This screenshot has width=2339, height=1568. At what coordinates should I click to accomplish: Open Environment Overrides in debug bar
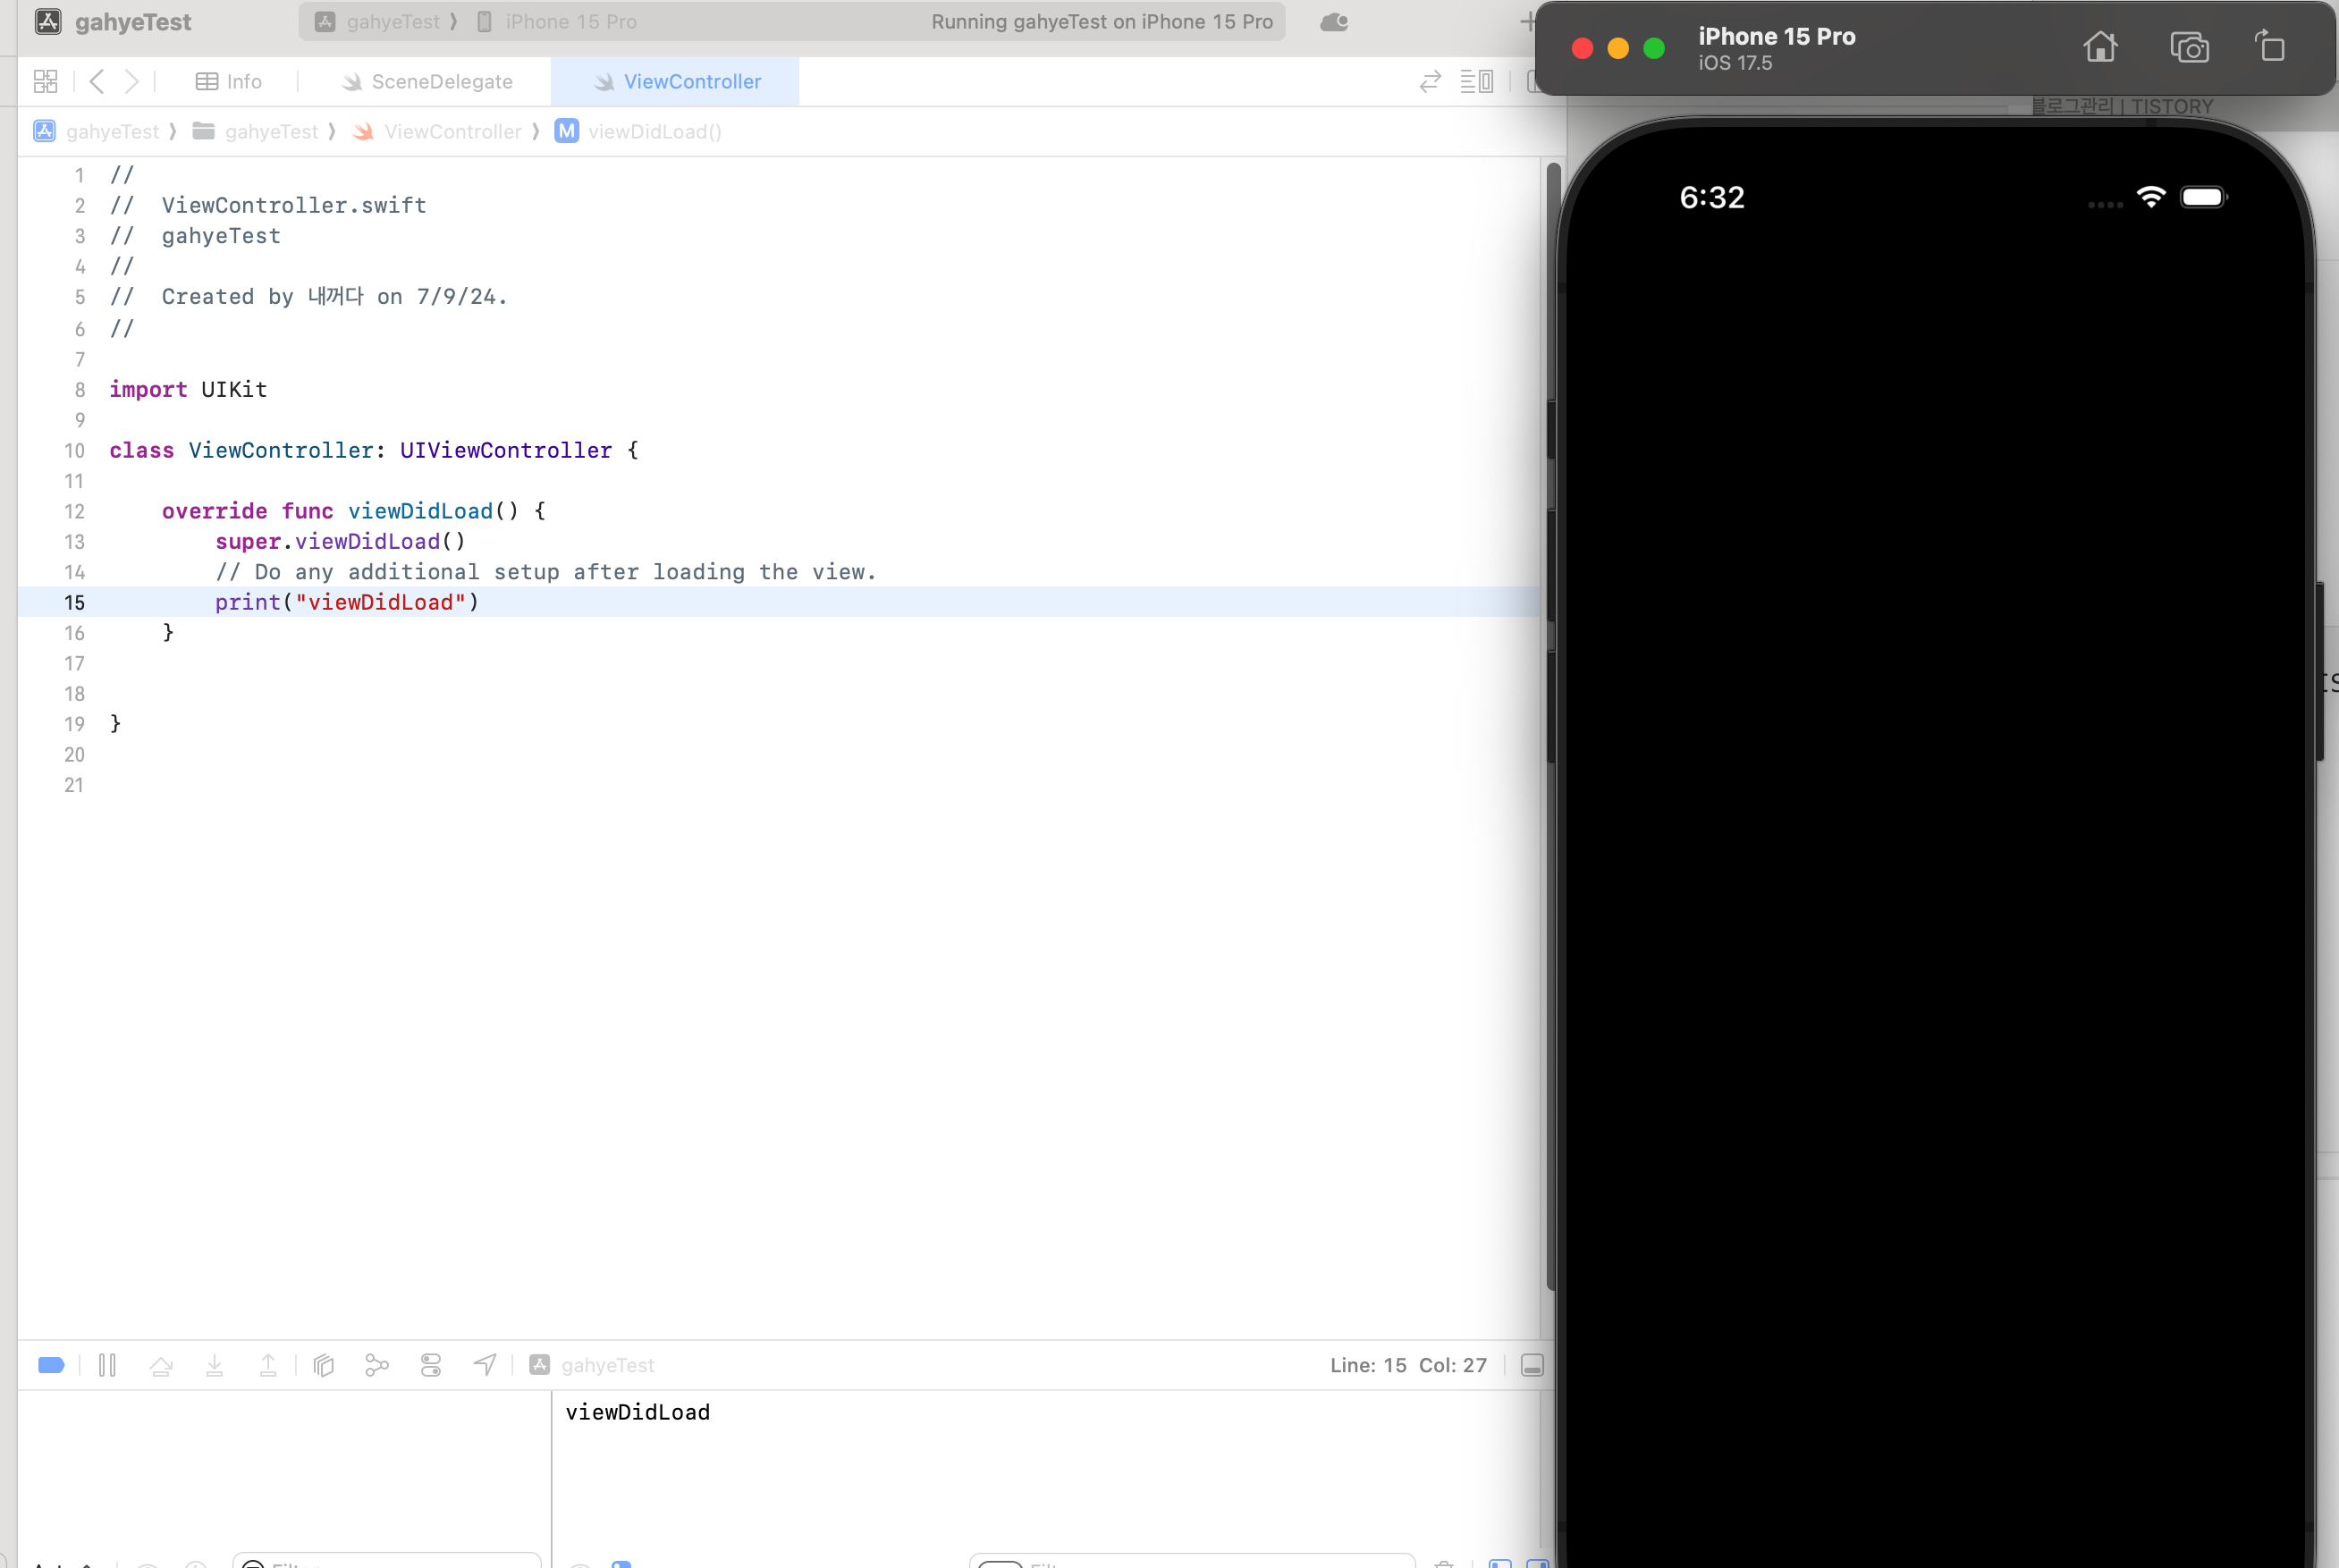[x=431, y=1365]
